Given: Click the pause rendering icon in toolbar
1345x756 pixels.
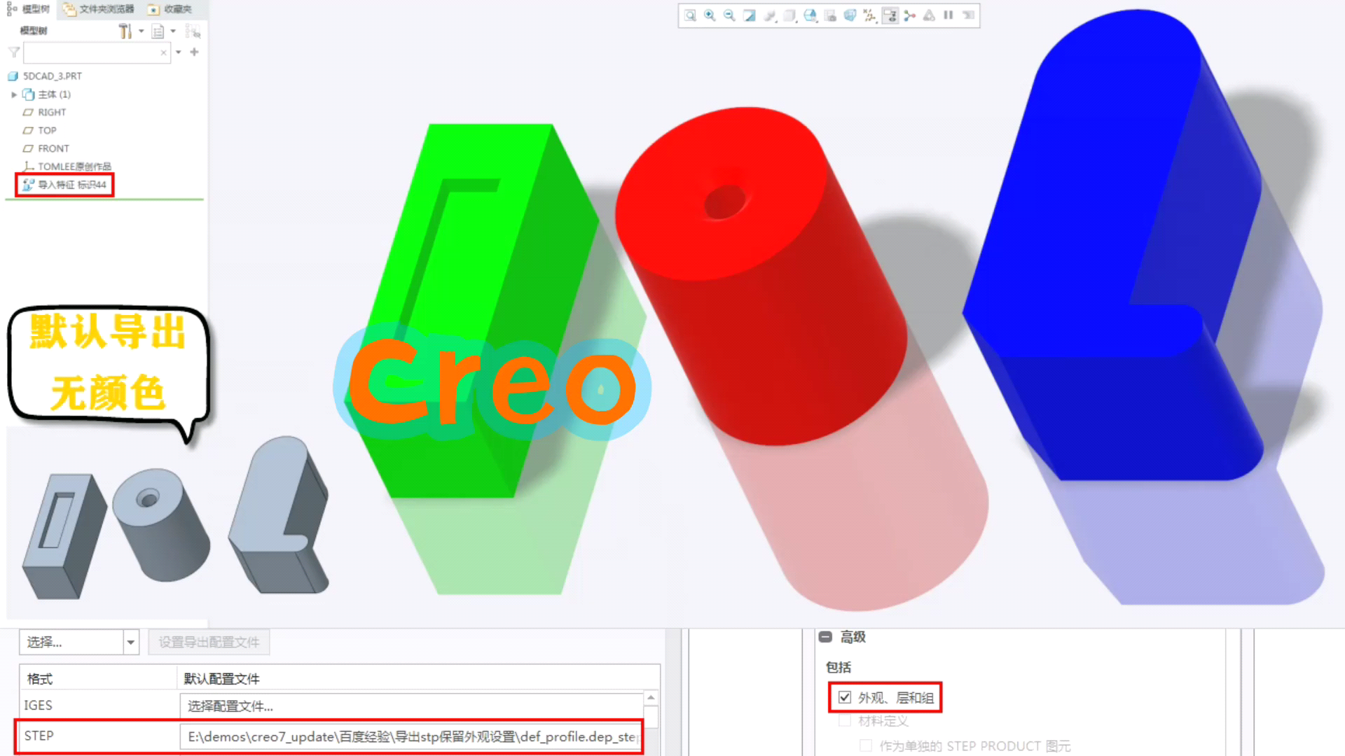Looking at the screenshot, I should [951, 15].
